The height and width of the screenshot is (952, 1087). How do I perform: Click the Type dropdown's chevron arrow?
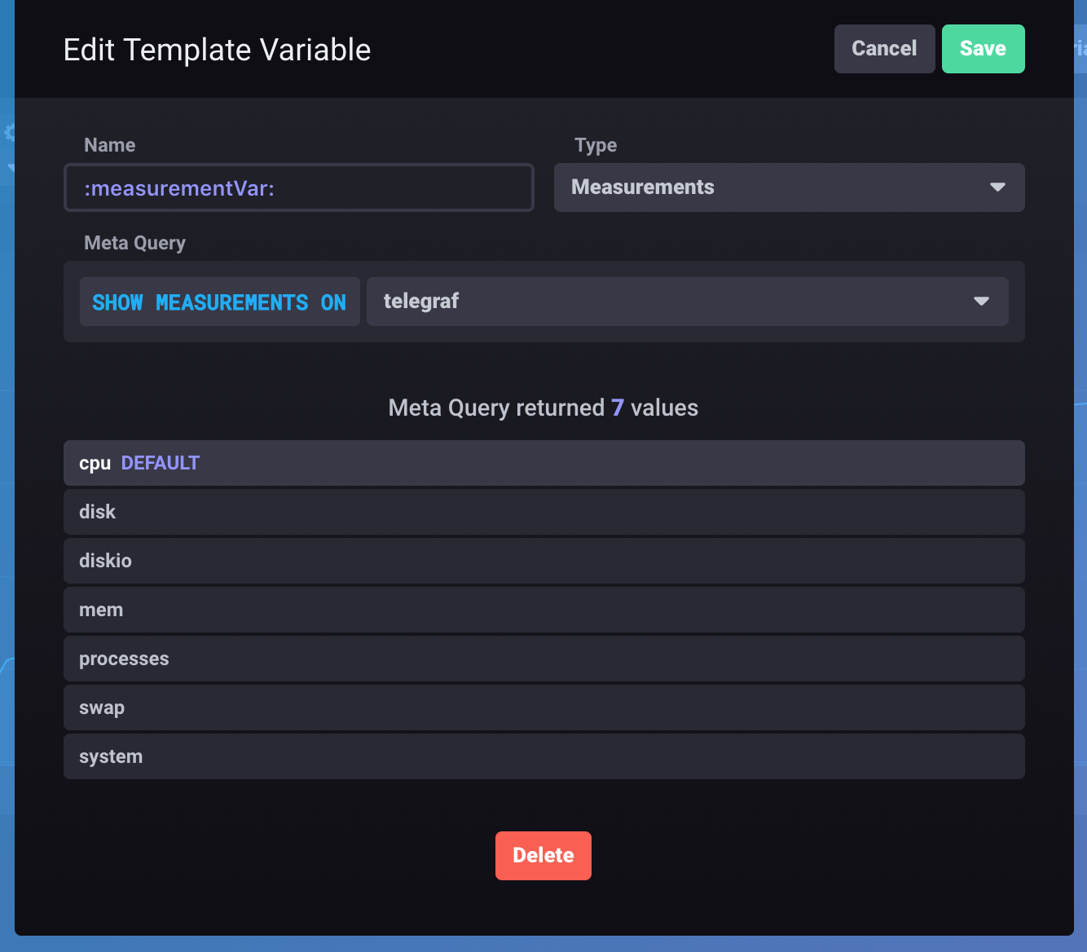click(x=997, y=187)
